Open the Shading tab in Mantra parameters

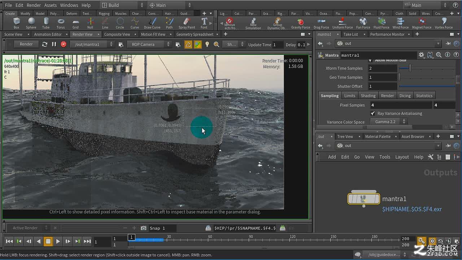[x=368, y=96]
